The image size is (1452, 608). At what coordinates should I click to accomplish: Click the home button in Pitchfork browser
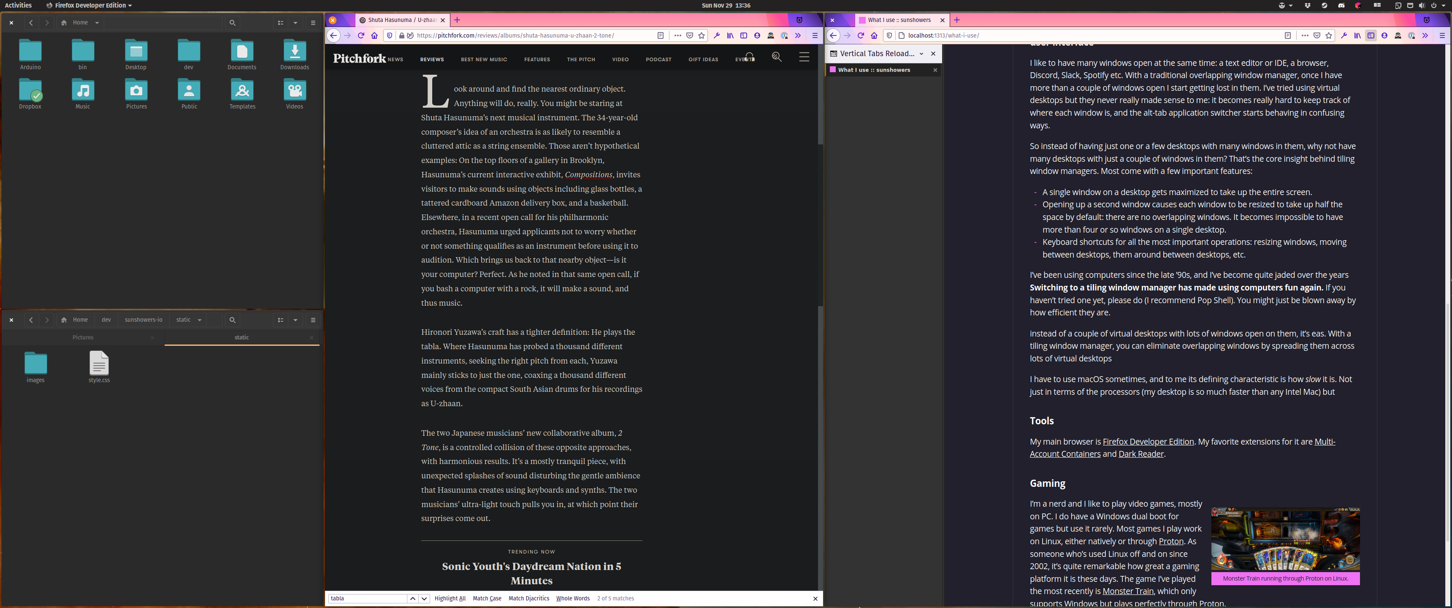374,35
